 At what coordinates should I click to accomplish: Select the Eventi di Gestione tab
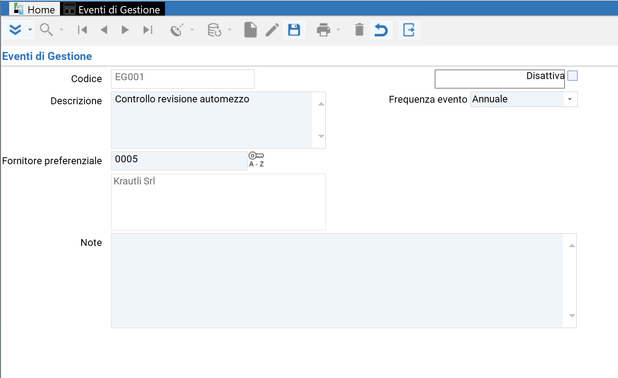point(113,9)
